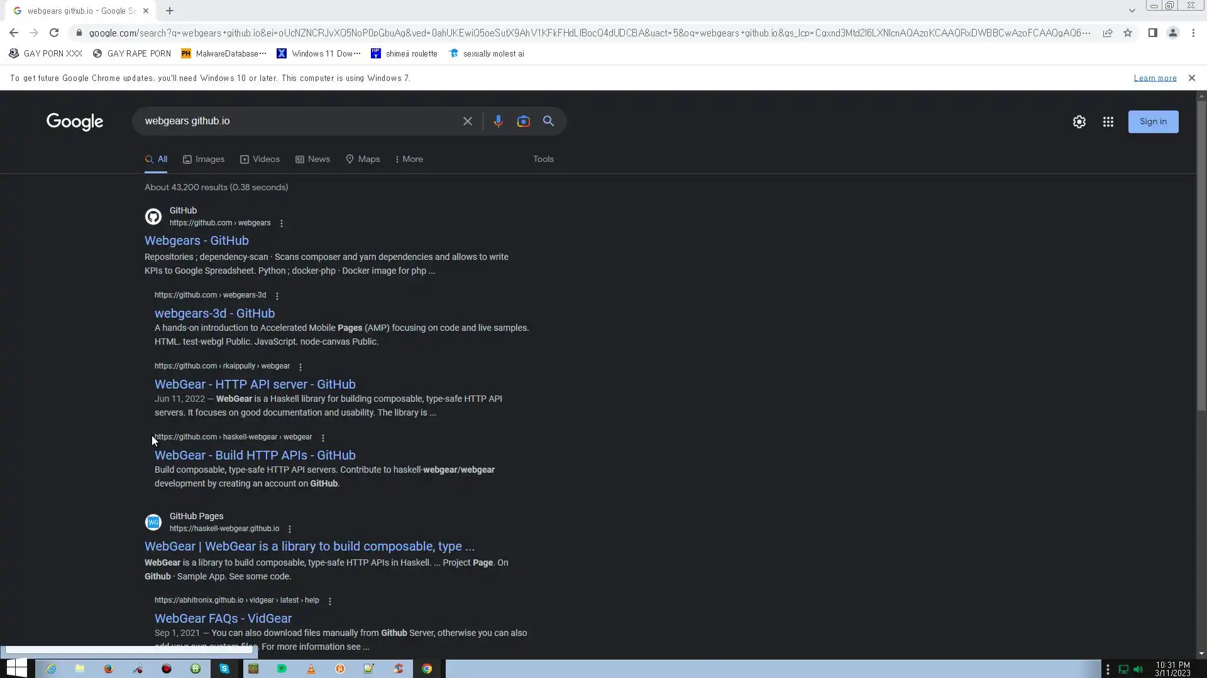Click Learn more about Chrome updates
The height and width of the screenshot is (678, 1207).
point(1155,78)
